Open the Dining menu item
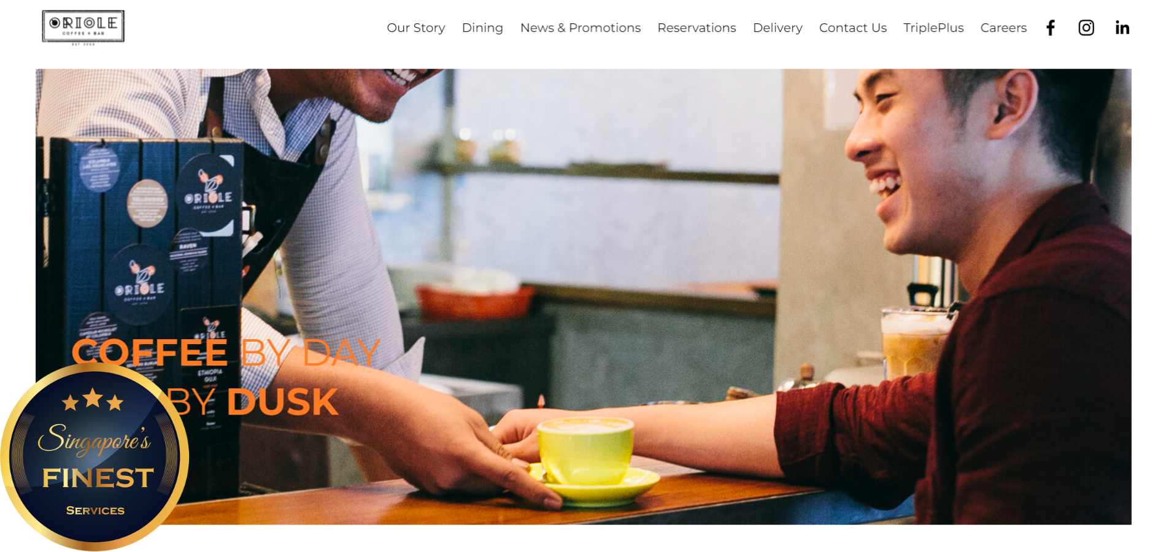Viewport: 1166px width, 552px height. tap(482, 28)
